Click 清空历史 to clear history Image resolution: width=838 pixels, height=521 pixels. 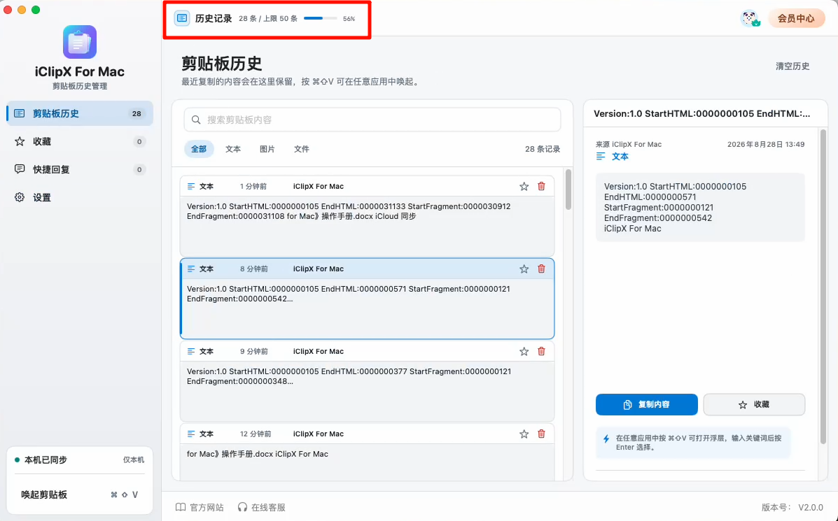tap(792, 66)
